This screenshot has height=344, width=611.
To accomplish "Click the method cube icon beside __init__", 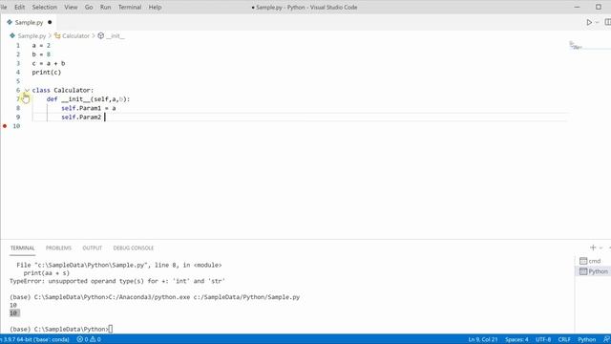I will coord(101,36).
